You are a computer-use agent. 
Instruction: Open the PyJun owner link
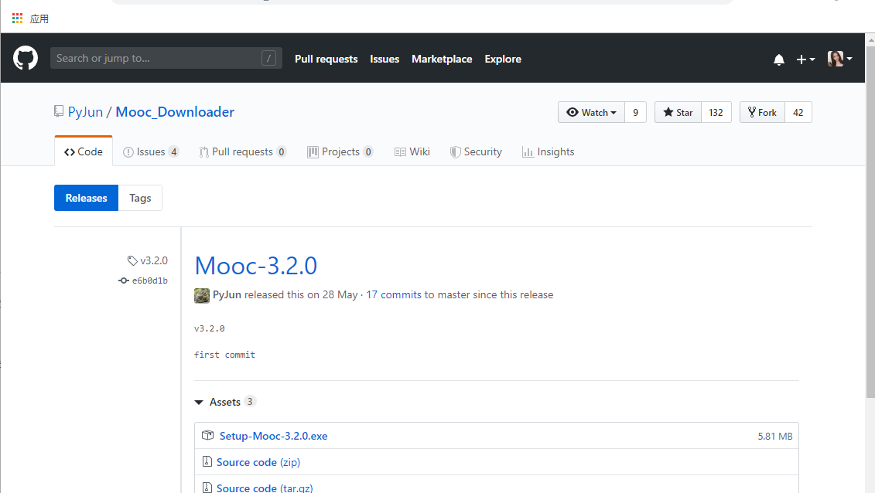click(x=85, y=112)
